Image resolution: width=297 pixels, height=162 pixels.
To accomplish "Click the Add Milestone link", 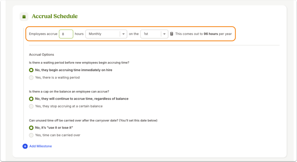I will [x=41, y=146].
